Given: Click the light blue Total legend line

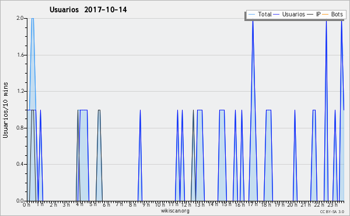Looking at the screenshot, I should click(251, 15).
